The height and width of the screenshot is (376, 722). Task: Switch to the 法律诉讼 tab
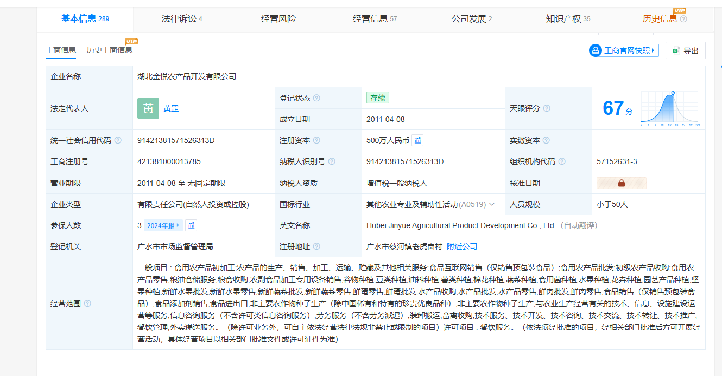[181, 19]
